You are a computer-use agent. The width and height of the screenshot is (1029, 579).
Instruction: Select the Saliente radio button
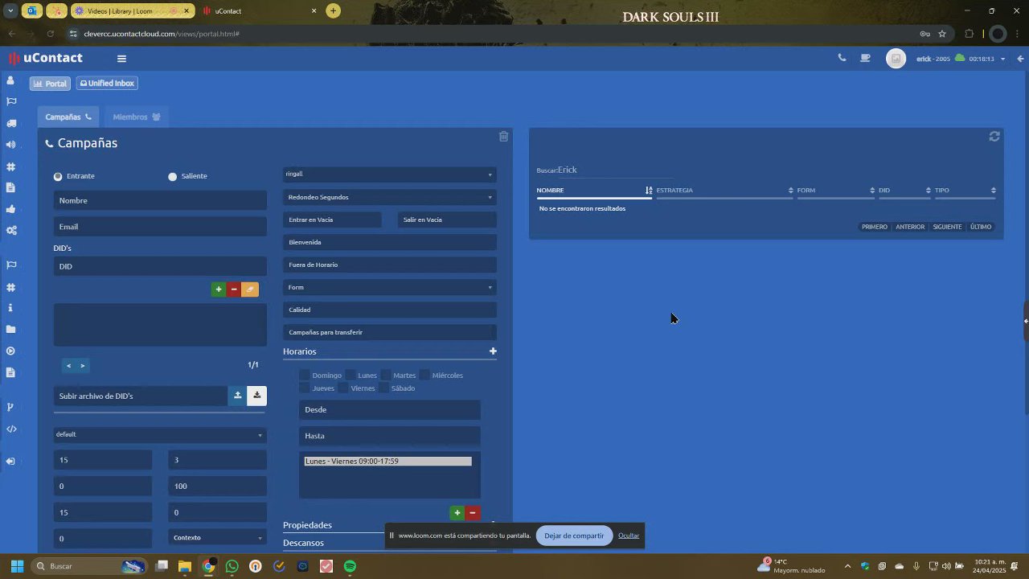[x=172, y=176]
